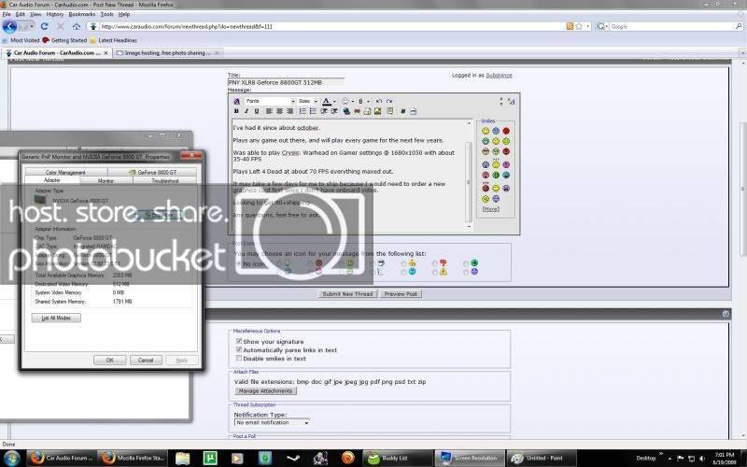Open the History menu
Image resolution: width=747 pixels, height=467 pixels.
55,14
